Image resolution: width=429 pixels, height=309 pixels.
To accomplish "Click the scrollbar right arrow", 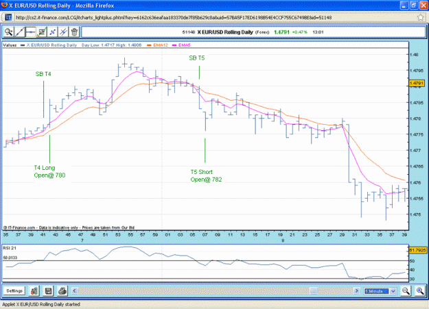I will click(x=356, y=291).
